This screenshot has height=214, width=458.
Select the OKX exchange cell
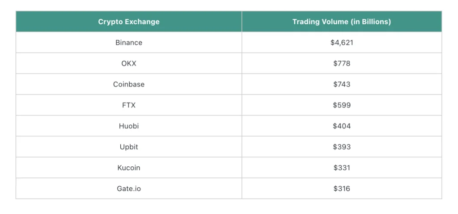click(129, 63)
